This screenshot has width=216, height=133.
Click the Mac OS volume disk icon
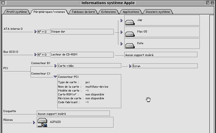[130, 34]
